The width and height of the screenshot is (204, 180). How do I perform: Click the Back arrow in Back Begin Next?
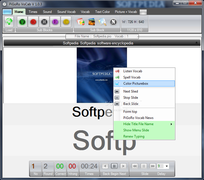pos(105,166)
